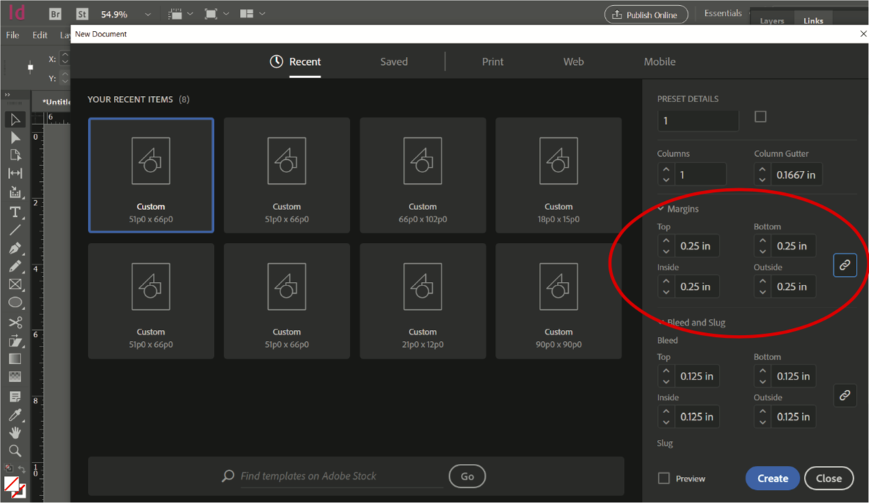The height and width of the screenshot is (503, 869).
Task: Select the Type tool in toolbar
Action: click(x=14, y=212)
